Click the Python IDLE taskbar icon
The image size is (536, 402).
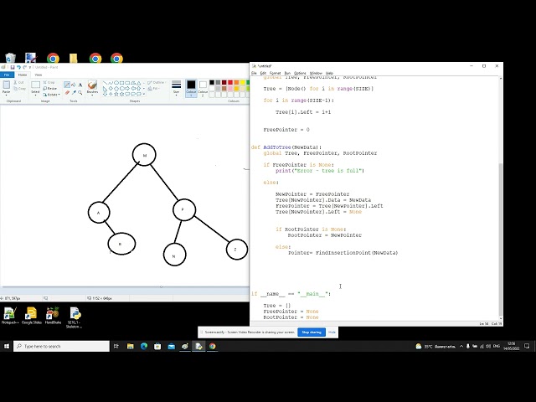click(x=198, y=346)
